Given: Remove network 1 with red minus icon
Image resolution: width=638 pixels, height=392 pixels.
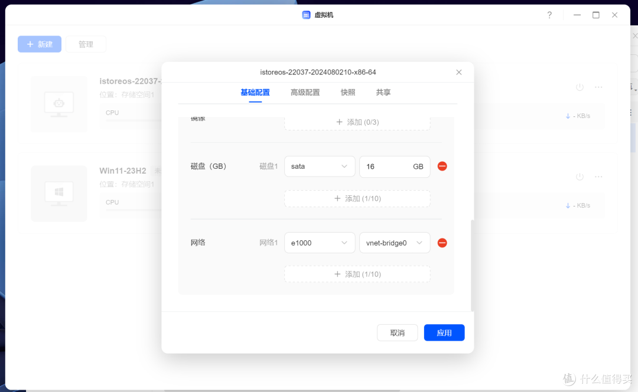Looking at the screenshot, I should 442,243.
